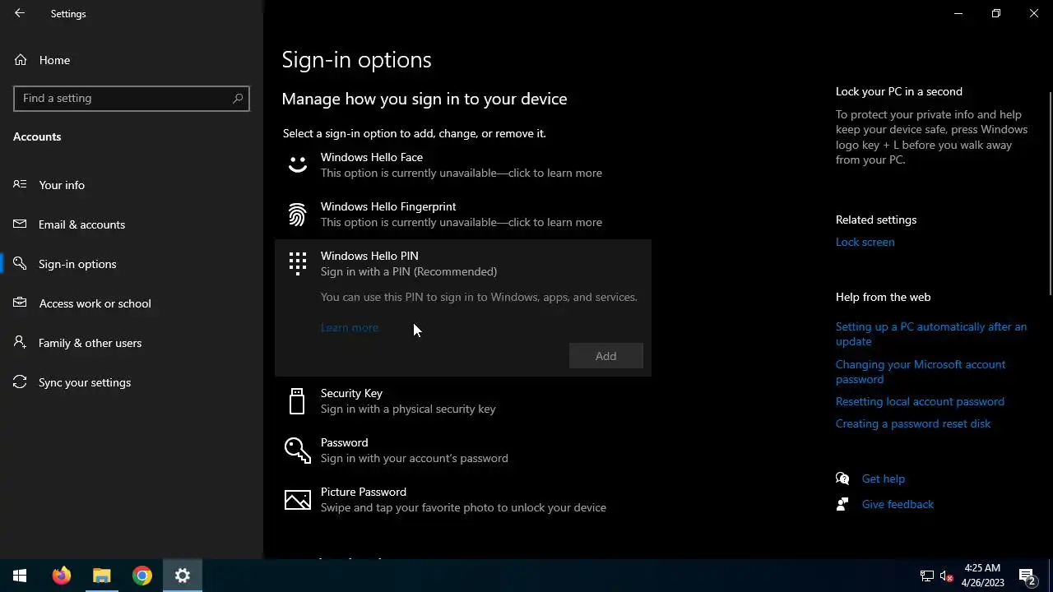
Task: Expand the Picture Password option
Action: tap(463, 500)
